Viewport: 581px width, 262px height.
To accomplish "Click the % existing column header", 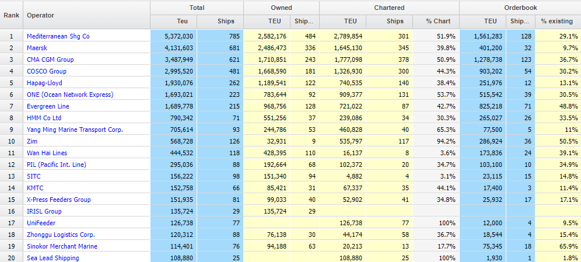I will tap(556, 21).
